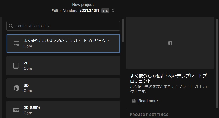The image size is (219, 118).
Task: Select the 3D Core template
Action: 63,88
